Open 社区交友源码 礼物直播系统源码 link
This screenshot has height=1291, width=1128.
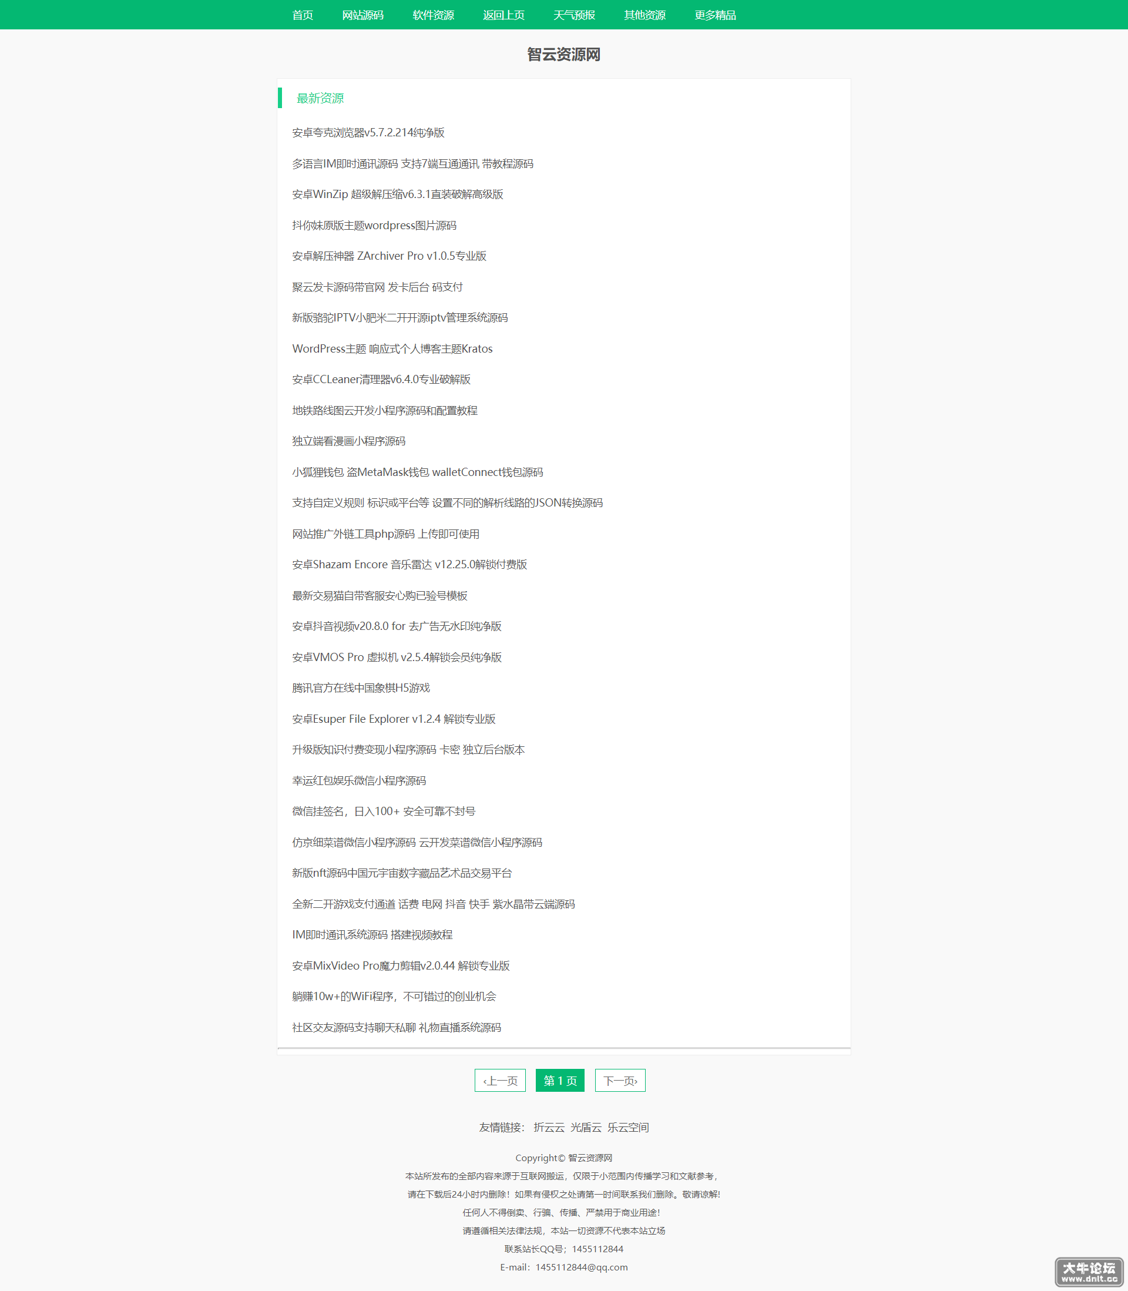click(397, 1027)
